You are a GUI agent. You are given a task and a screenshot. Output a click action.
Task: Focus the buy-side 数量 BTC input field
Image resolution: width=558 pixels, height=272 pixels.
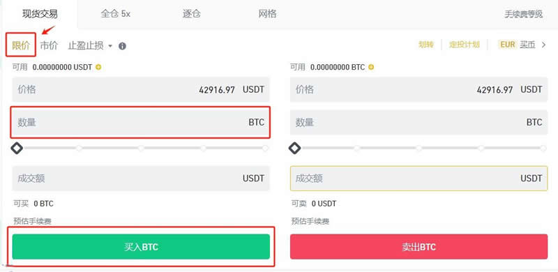pyautogui.click(x=141, y=123)
